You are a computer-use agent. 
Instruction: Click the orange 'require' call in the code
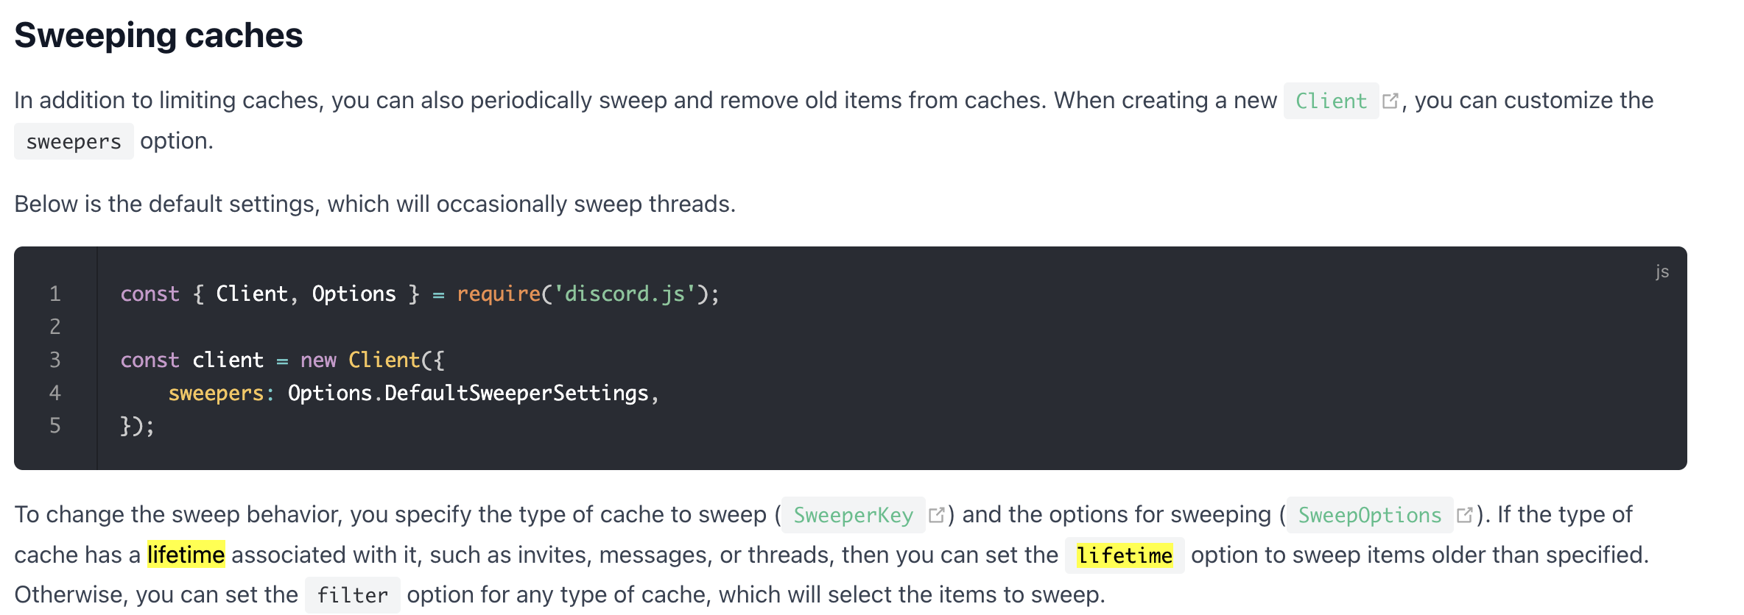point(499,294)
